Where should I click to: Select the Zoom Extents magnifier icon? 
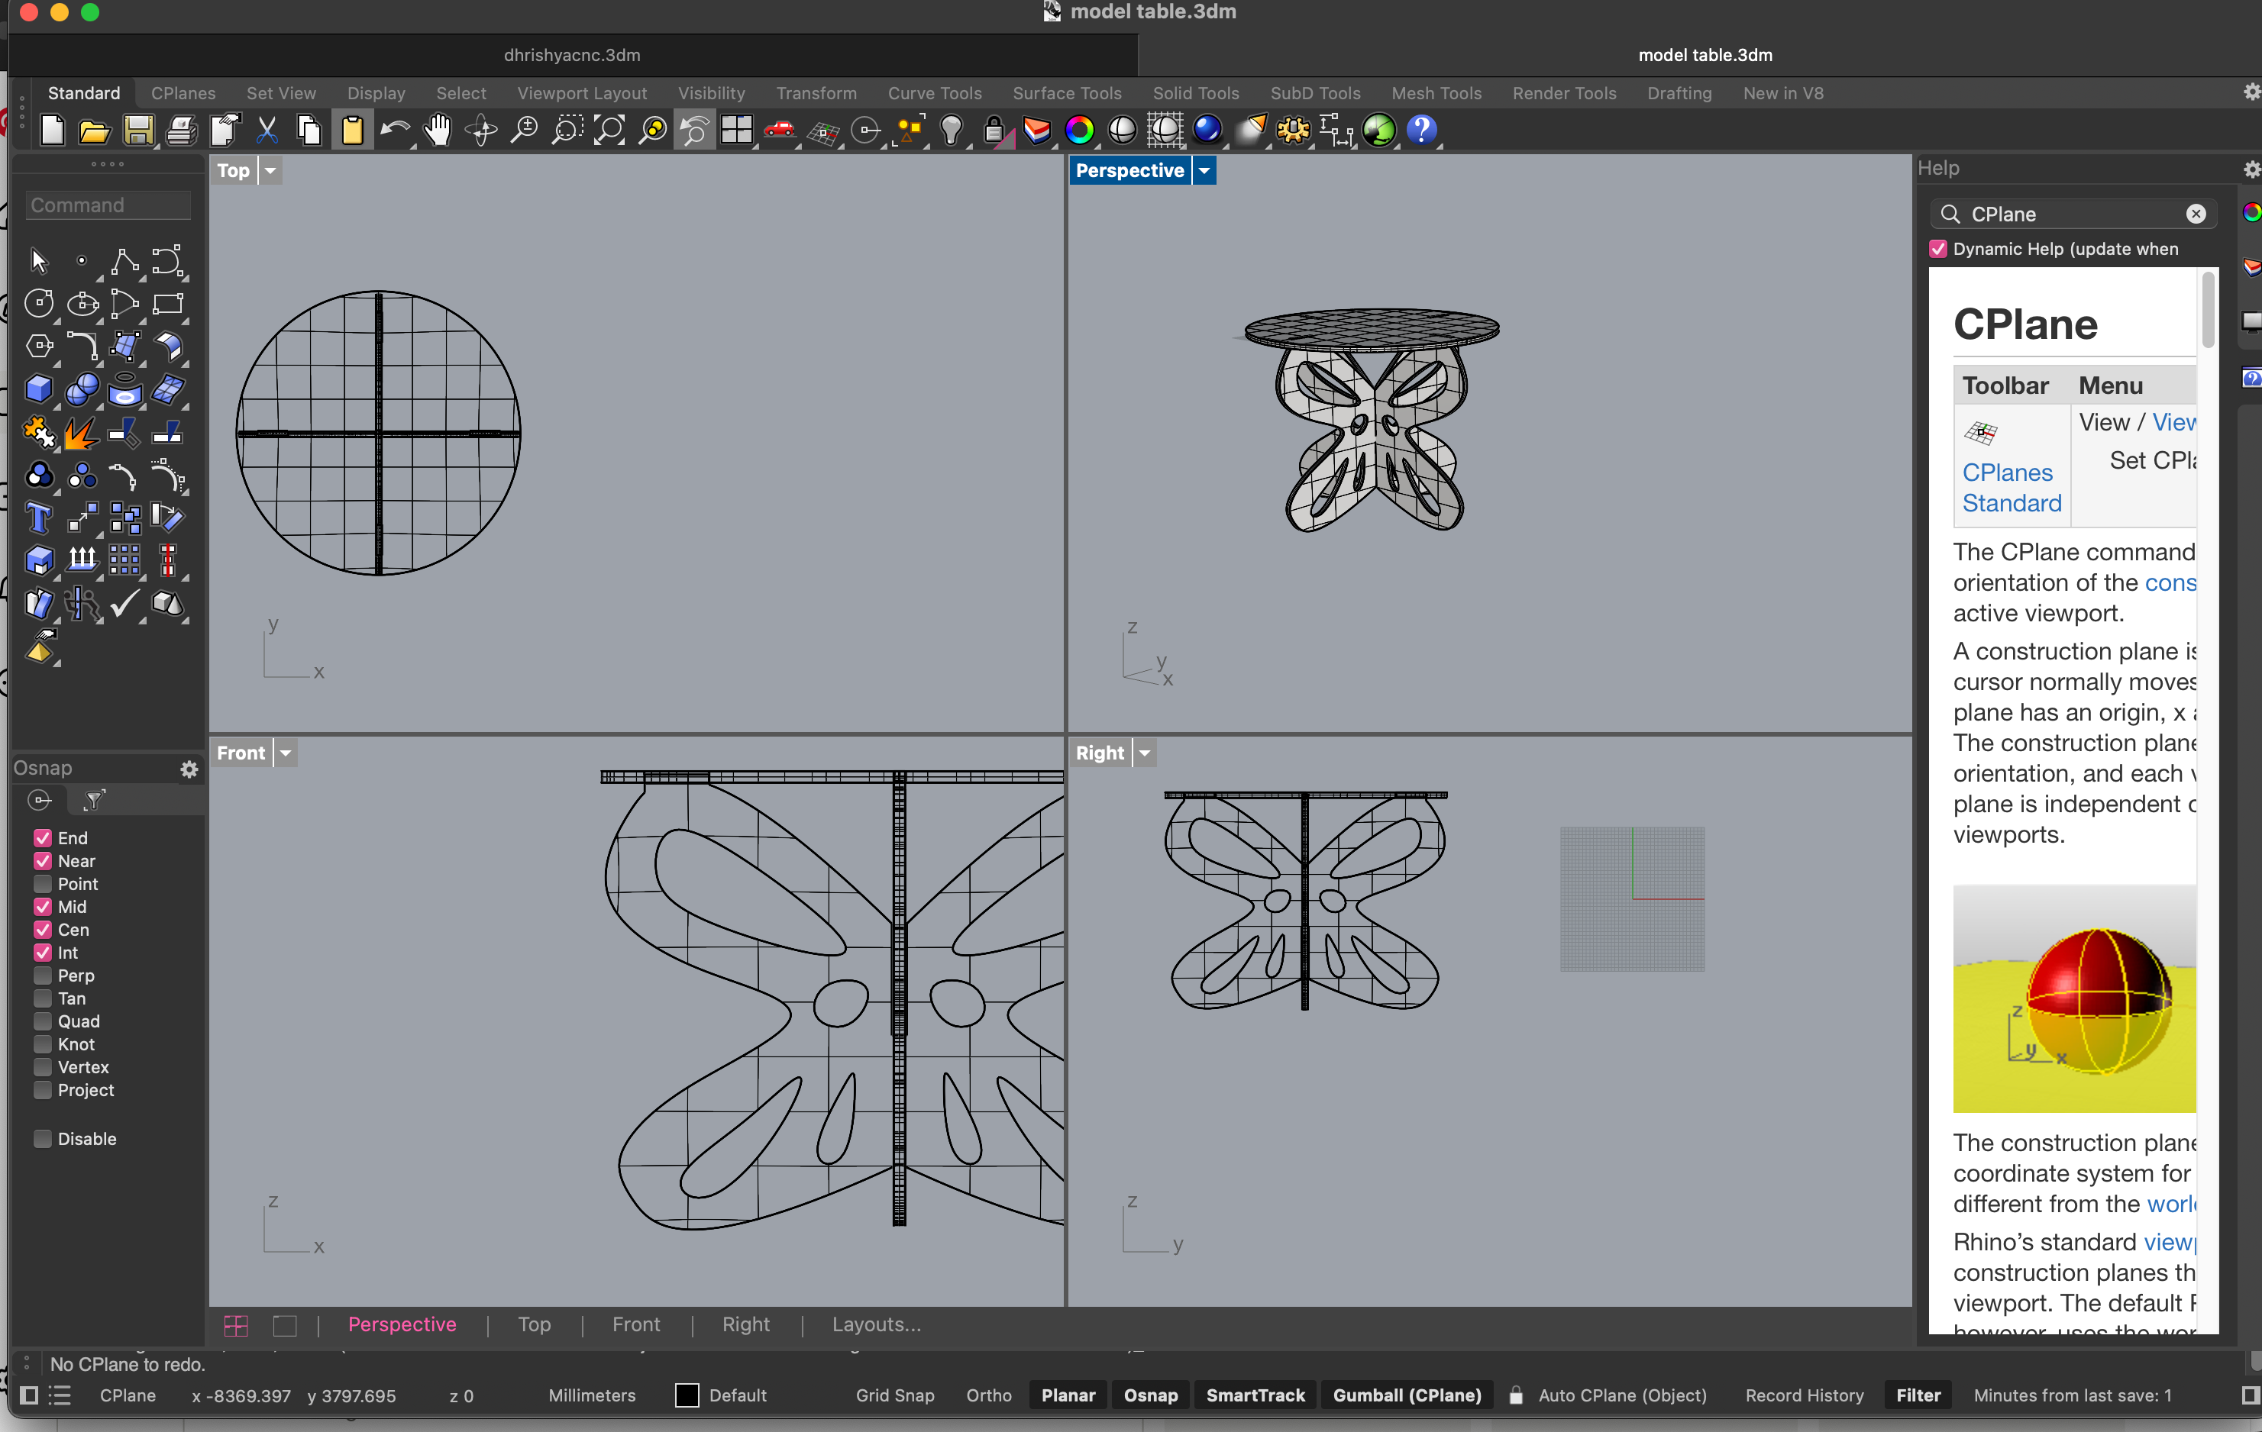[609, 131]
